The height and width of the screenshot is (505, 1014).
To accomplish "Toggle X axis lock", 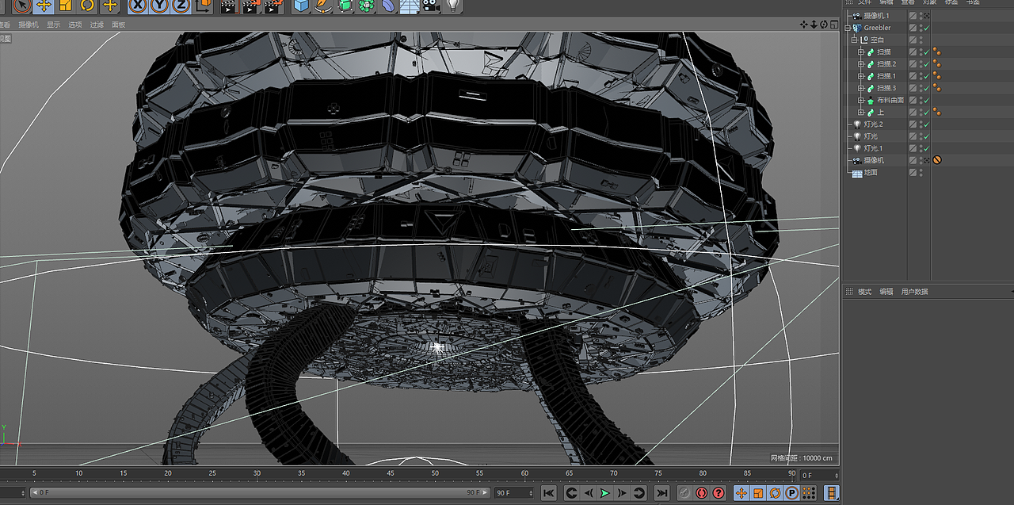I will point(138,6).
